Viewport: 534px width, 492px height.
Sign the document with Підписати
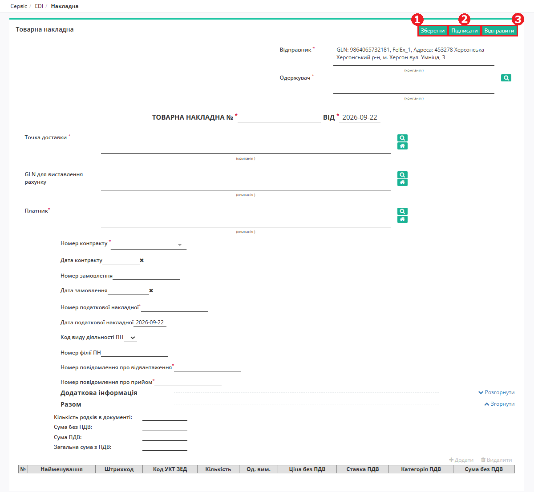[x=465, y=31]
